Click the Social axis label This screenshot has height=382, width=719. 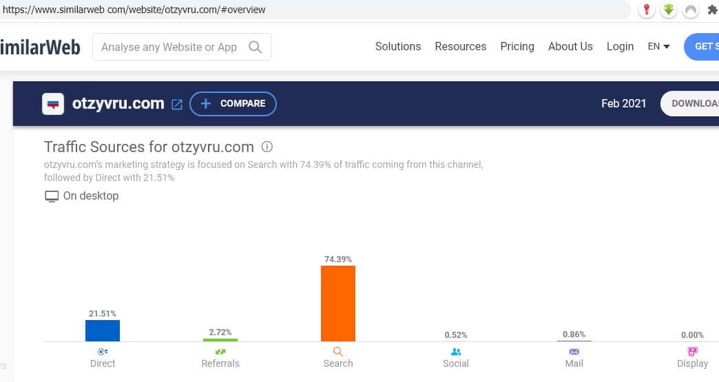point(456,363)
